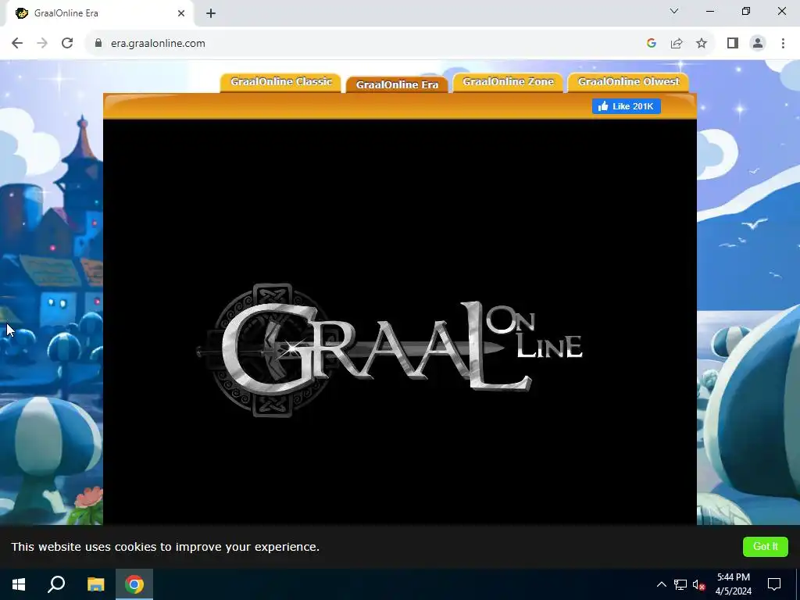This screenshot has height=600, width=800.
Task: Open the Windows notification center icon
Action: 774,584
